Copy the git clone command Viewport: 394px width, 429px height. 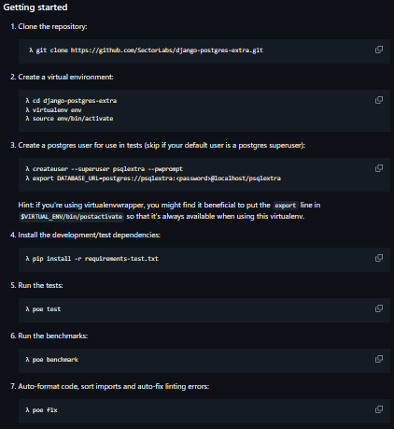pos(379,50)
